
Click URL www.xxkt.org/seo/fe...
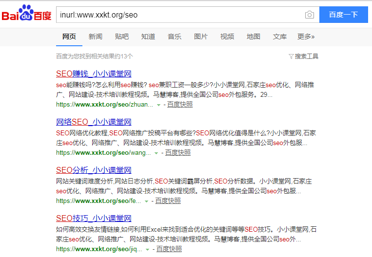click(x=98, y=201)
